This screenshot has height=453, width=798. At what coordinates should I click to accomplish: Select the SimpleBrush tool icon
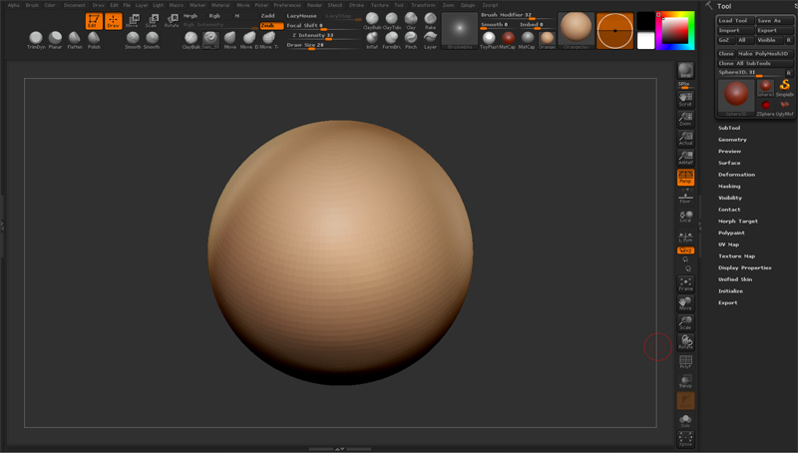click(x=784, y=88)
